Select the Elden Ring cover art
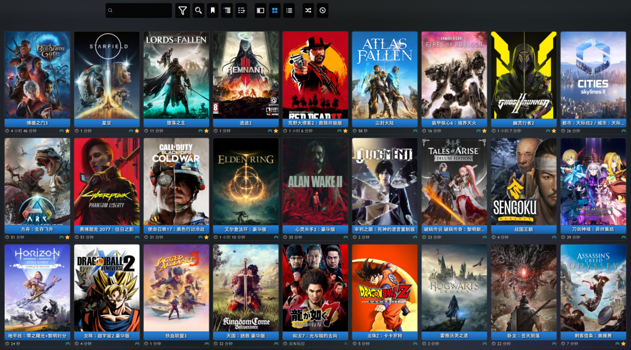Viewport: 631px width, 350px height. click(246, 182)
